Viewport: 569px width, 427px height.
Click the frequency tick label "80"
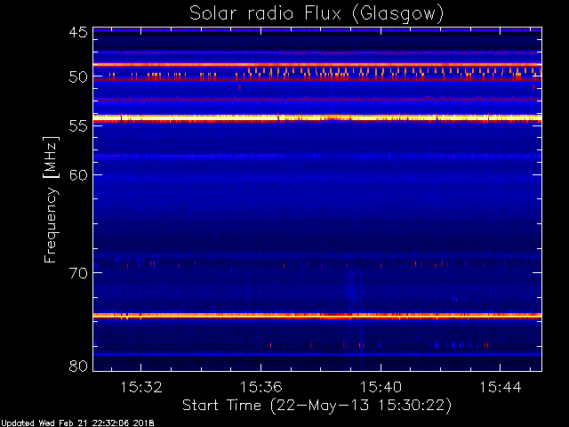point(78,366)
